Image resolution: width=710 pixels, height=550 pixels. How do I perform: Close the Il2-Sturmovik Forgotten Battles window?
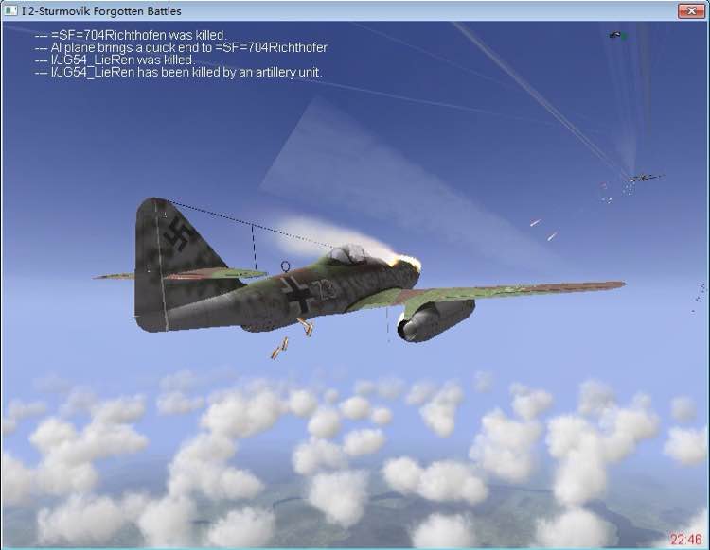[x=691, y=10]
